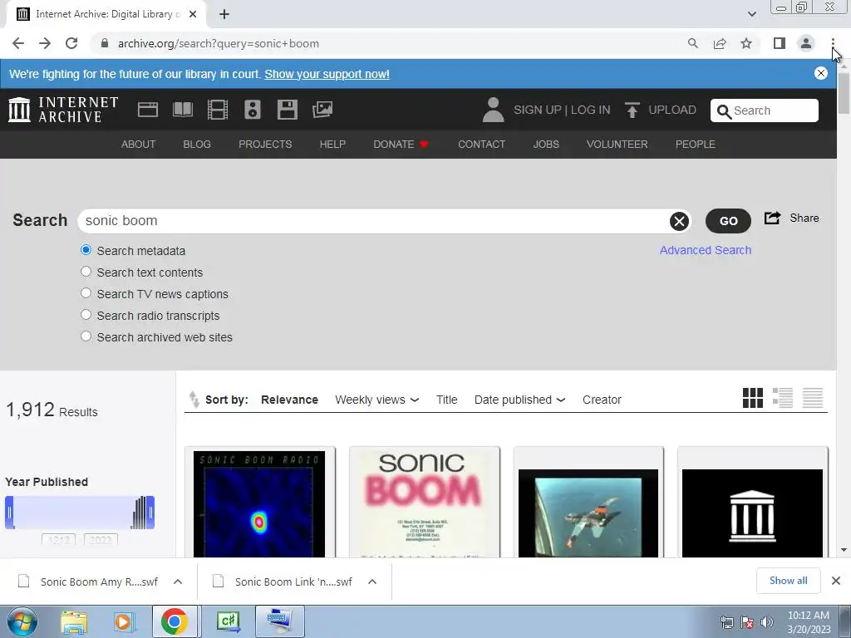Close the downloads bar
Image resolution: width=851 pixels, height=638 pixels.
click(x=836, y=581)
